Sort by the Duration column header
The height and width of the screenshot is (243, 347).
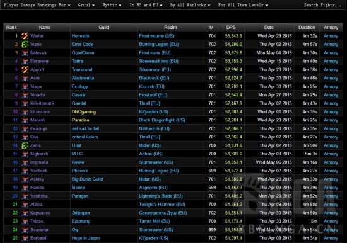(307, 28)
